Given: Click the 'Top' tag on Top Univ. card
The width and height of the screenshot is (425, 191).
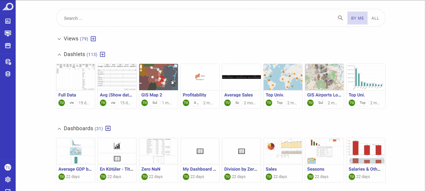Looking at the screenshot, I should click(x=280, y=103).
